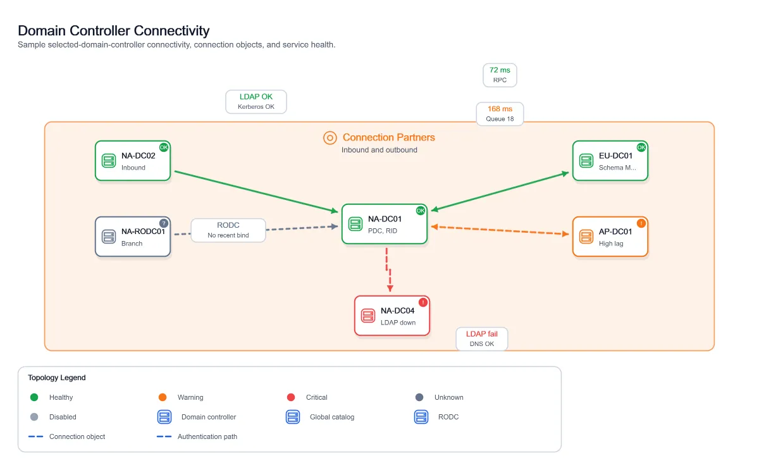The width and height of the screenshot is (759, 470).
Task: Click the NA-RODC01 server icon
Action: coord(108,237)
